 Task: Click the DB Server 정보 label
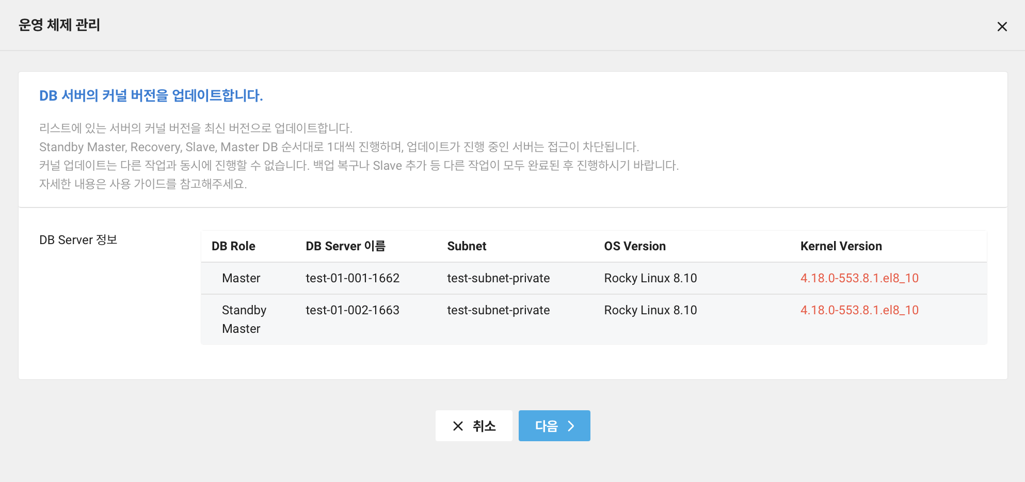[x=78, y=239]
